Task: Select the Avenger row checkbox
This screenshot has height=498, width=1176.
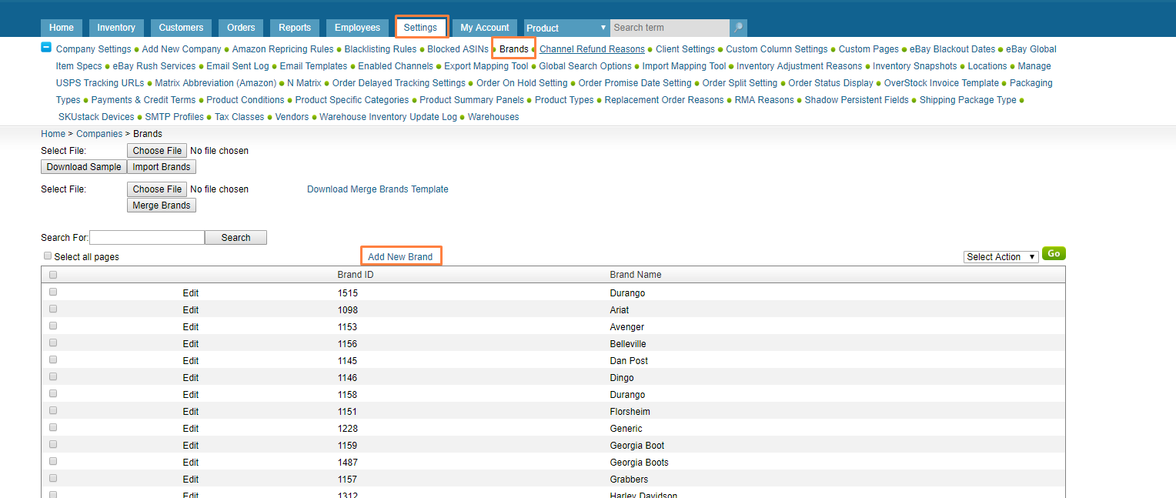Action: tap(53, 326)
